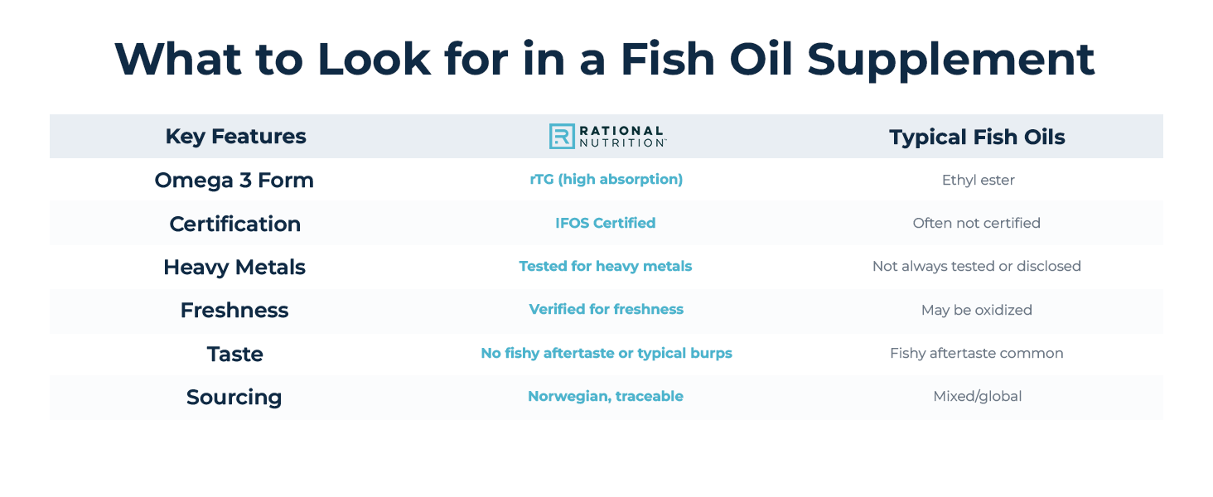Click the Rational Nutrition brand name text
The image size is (1213, 497).
click(621, 137)
